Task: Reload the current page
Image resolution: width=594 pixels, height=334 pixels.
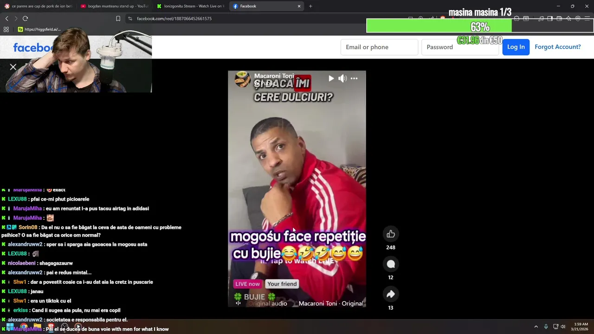Action: coord(25,19)
